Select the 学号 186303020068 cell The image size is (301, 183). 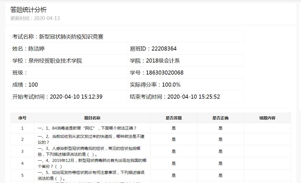(157, 73)
